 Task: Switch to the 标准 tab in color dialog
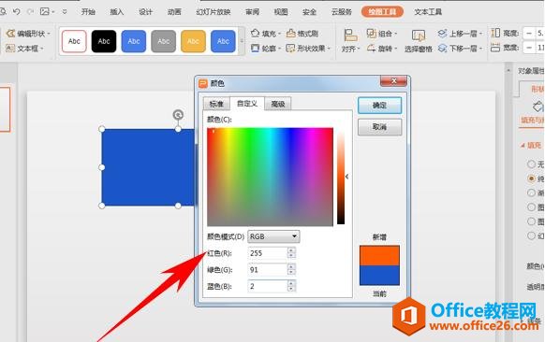[x=216, y=104]
